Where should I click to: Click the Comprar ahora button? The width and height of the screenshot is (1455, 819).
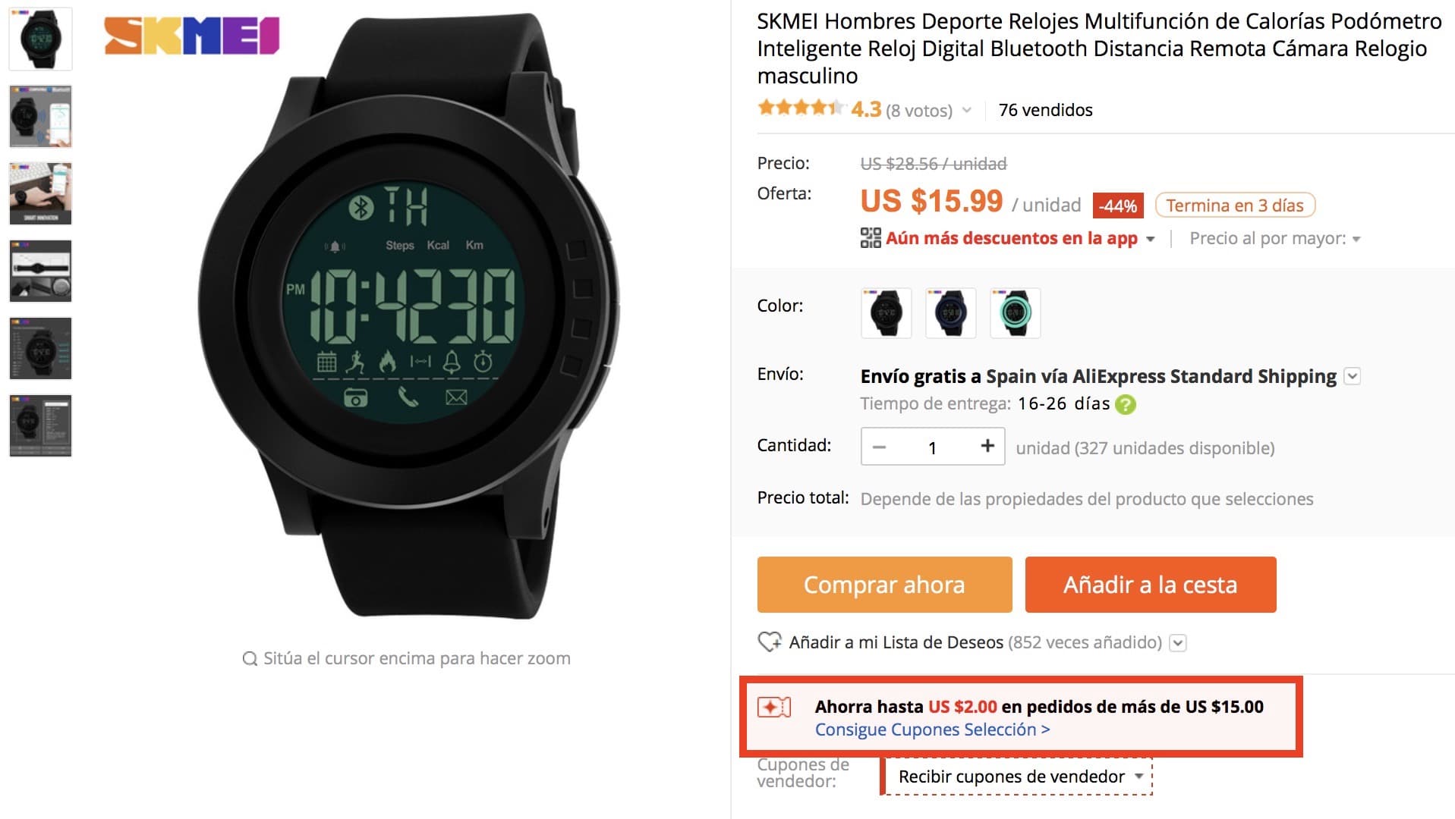tap(884, 585)
